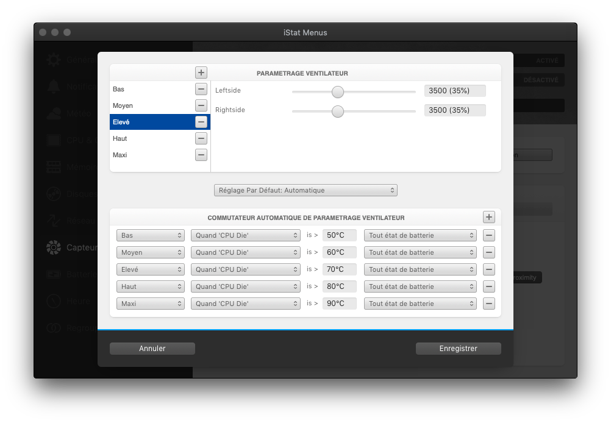611x423 pixels.
Task: Edit the Leftside 3500 (35%) speed field
Action: click(455, 91)
